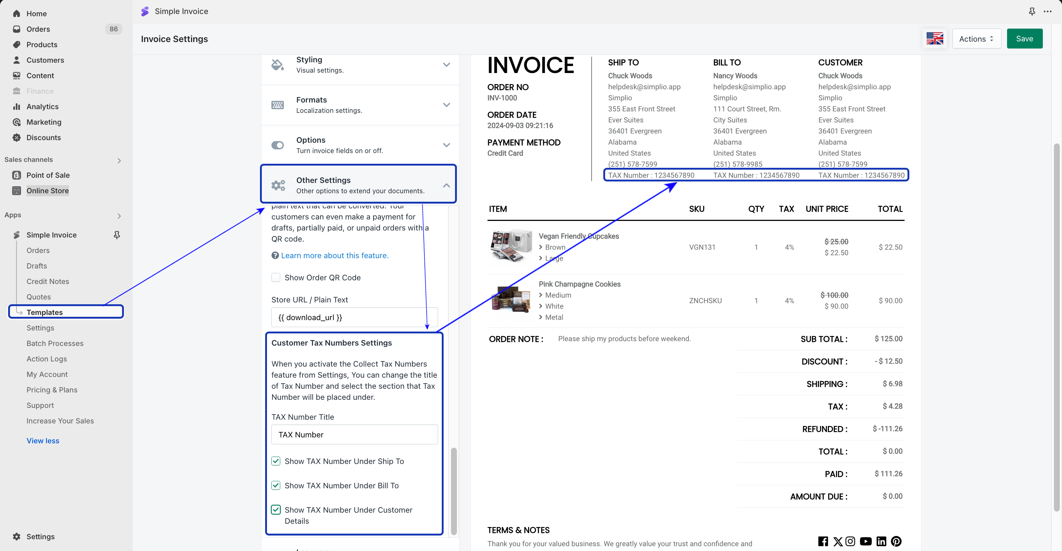Click the help question mark icon near Learn more
The height and width of the screenshot is (551, 1062).
(275, 255)
